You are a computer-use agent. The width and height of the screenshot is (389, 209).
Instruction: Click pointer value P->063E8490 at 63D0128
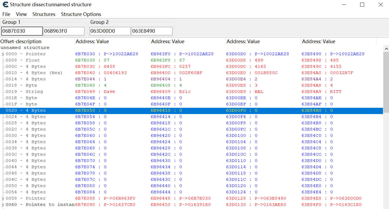(271, 198)
